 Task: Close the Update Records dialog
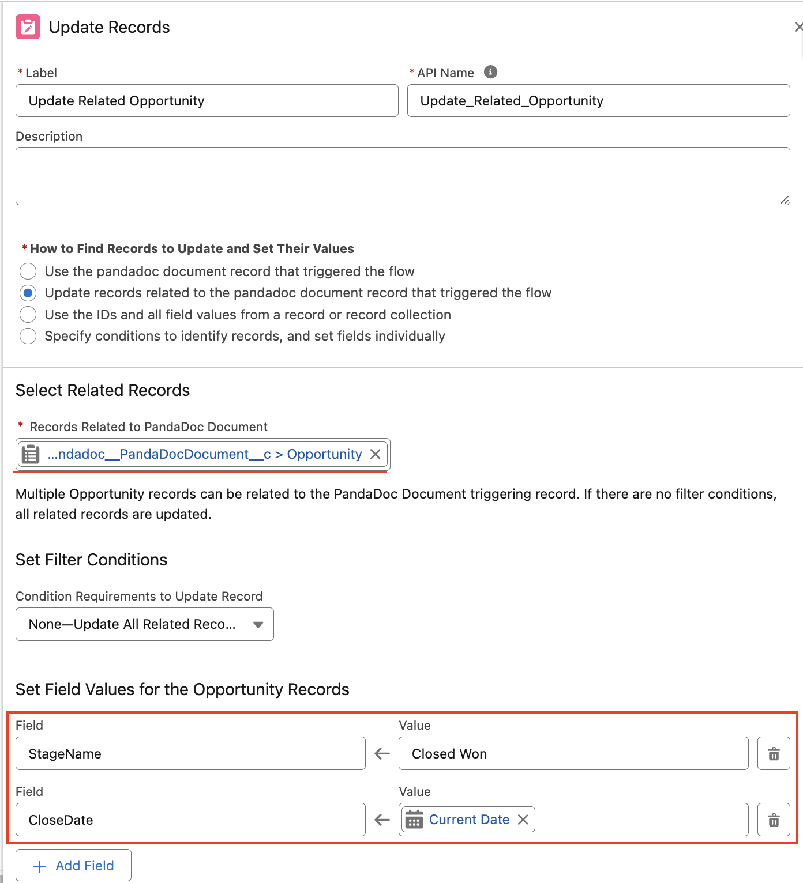click(x=798, y=27)
